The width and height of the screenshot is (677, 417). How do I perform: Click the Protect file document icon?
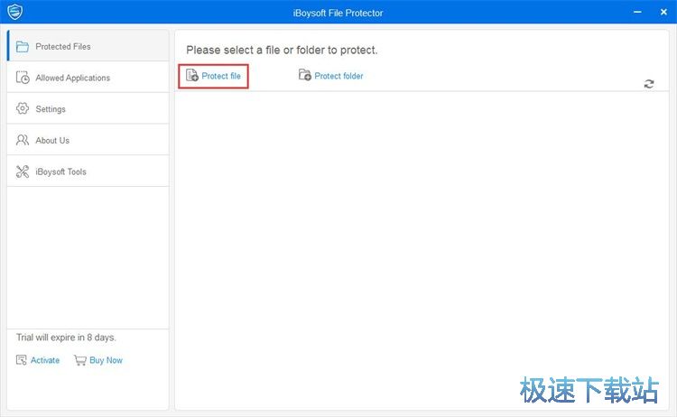(191, 75)
